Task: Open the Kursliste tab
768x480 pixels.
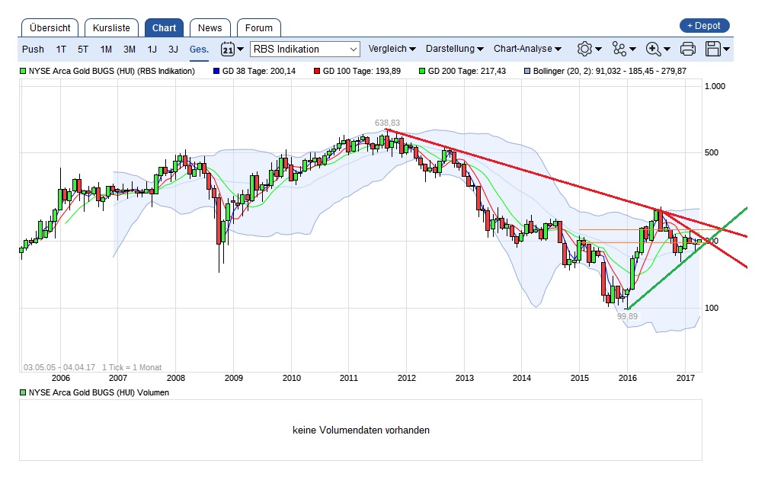Action: 111,28
